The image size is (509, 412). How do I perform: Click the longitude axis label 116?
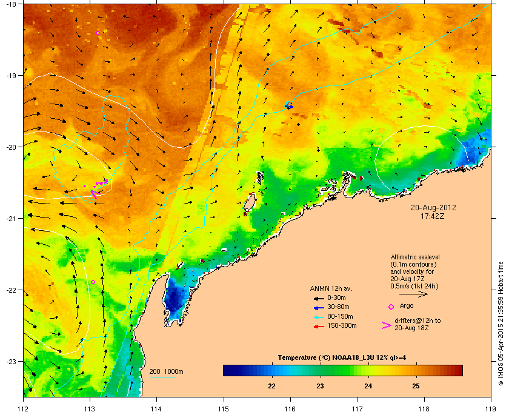tap(290, 408)
